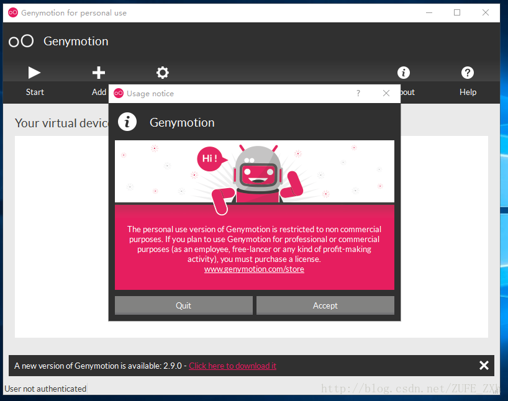
Task: Minimize the Genymotion main window
Action: 429,12
